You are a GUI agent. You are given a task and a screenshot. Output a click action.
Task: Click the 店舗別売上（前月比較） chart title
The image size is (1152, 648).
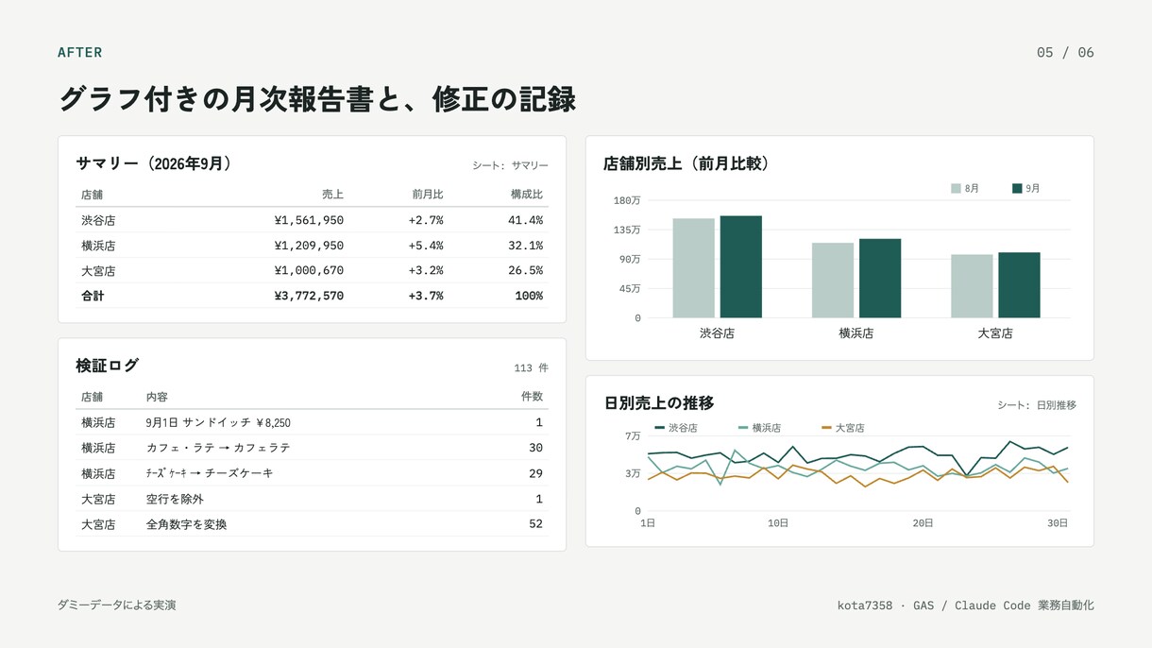[x=689, y=163]
